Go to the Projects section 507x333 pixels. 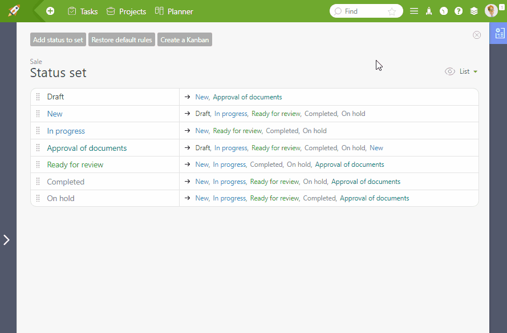pyautogui.click(x=127, y=11)
